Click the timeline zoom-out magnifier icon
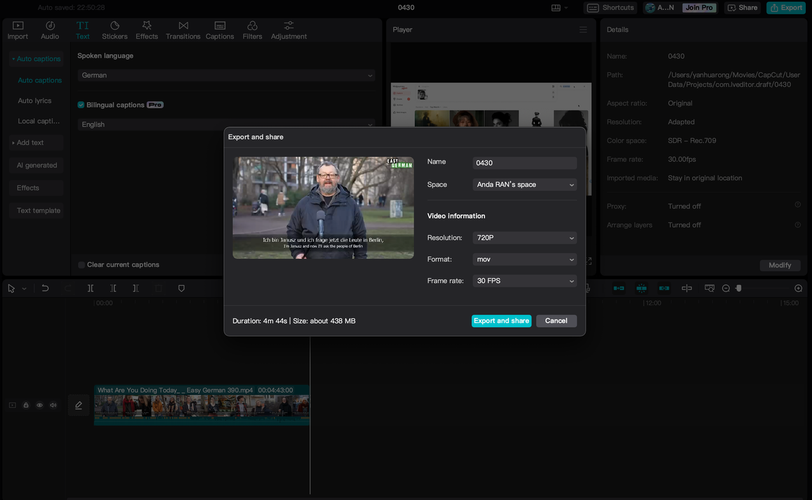812x500 pixels. [726, 288]
